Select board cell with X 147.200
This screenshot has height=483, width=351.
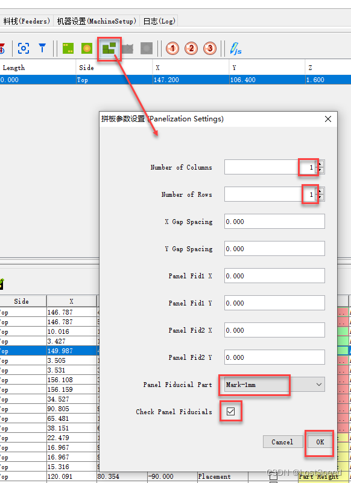click(191, 80)
